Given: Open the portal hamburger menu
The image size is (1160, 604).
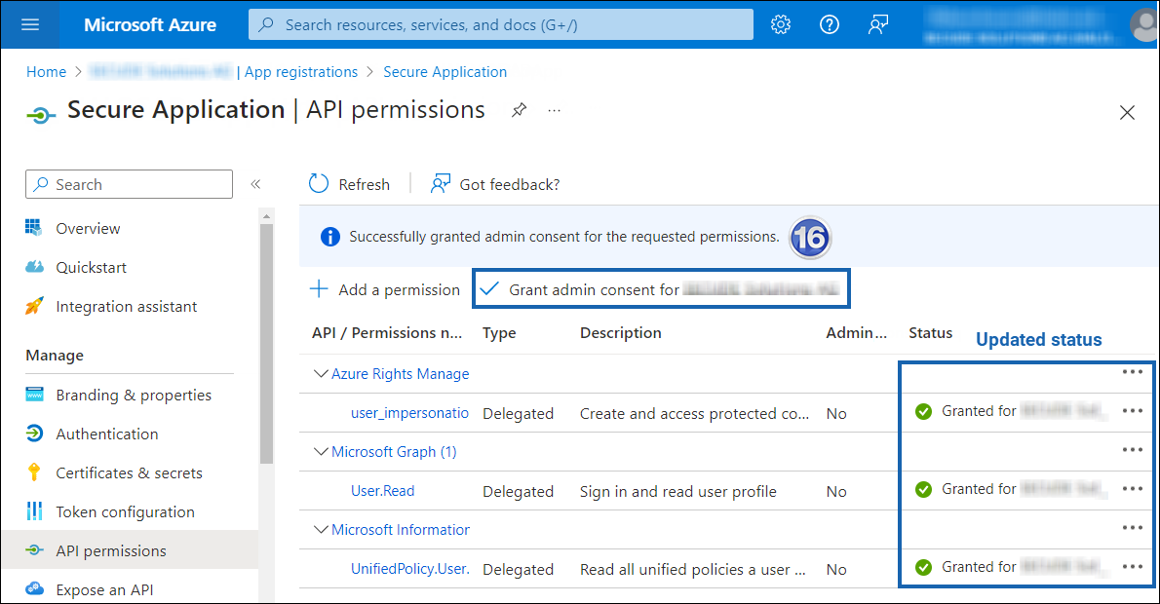Looking at the screenshot, I should click(31, 24).
